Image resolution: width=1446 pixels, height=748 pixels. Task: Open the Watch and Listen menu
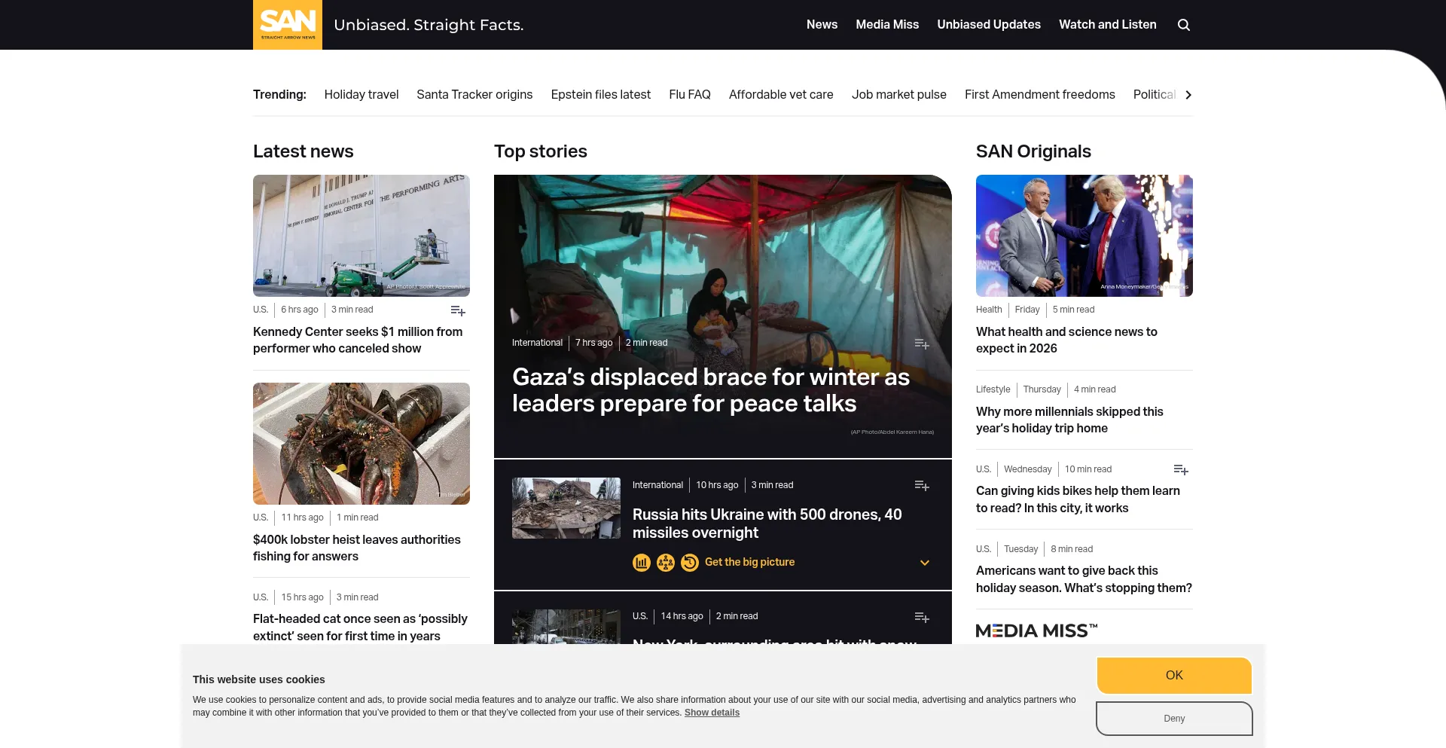[1107, 25]
